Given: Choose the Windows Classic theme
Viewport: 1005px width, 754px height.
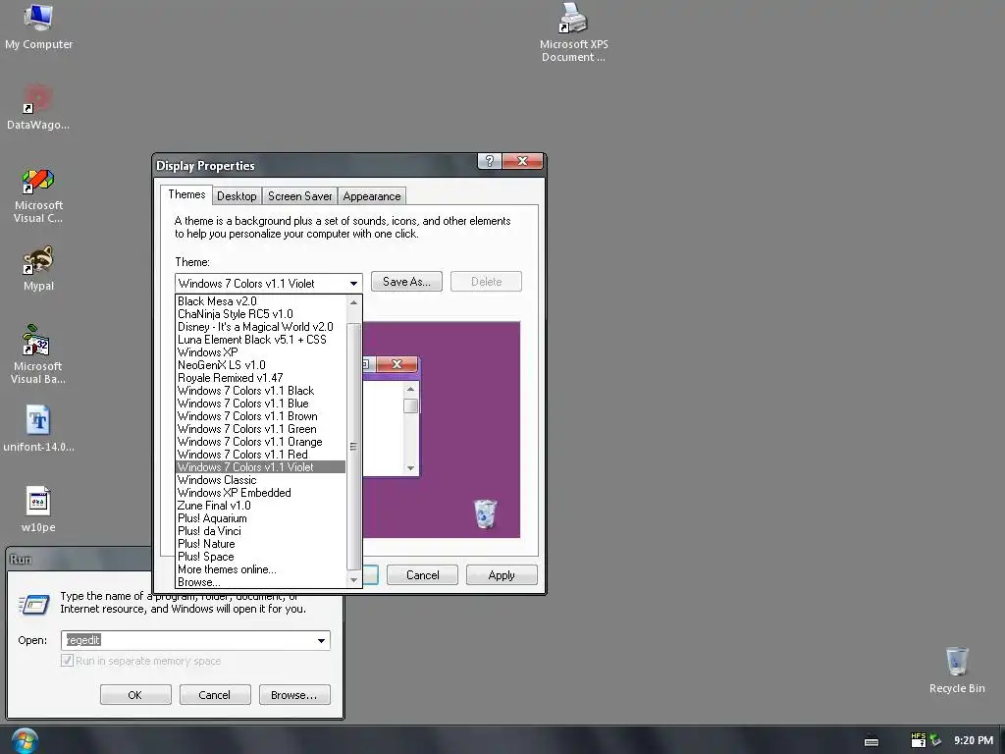Looking at the screenshot, I should coord(260,480).
